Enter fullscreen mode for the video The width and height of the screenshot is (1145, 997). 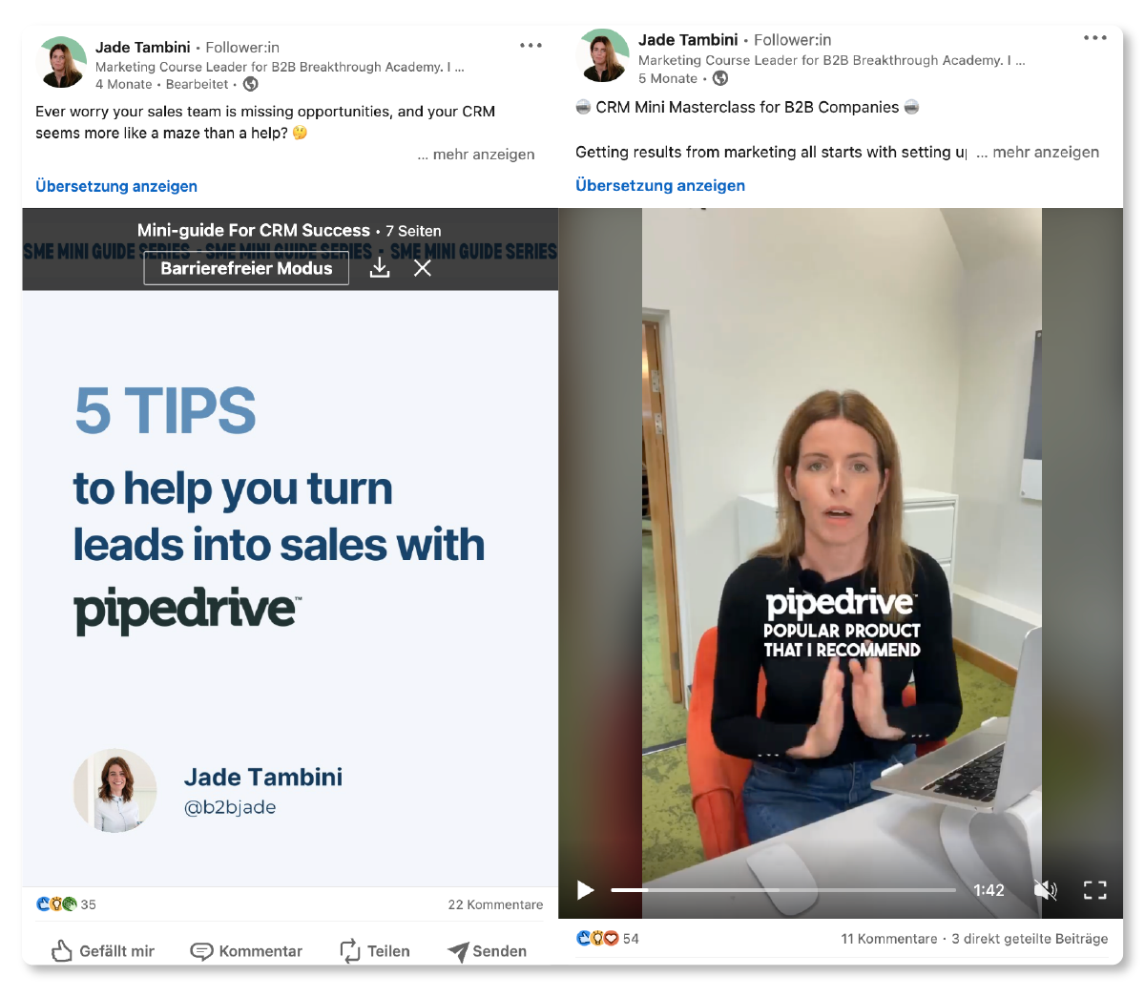(x=1094, y=890)
